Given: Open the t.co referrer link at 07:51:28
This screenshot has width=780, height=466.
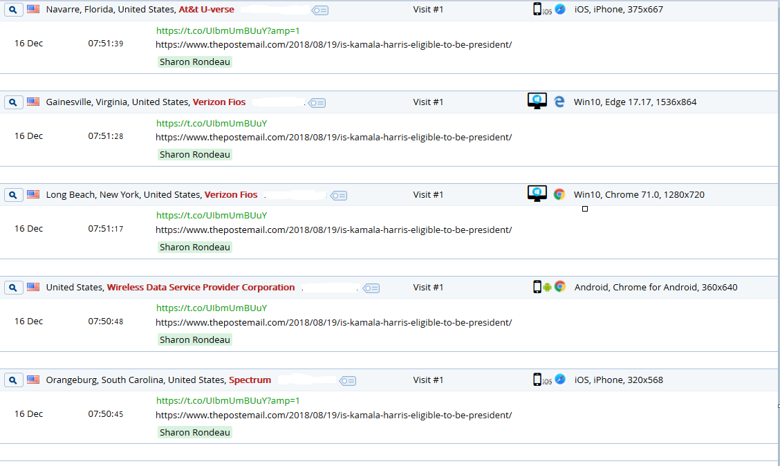Looking at the screenshot, I should pyautogui.click(x=212, y=124).
